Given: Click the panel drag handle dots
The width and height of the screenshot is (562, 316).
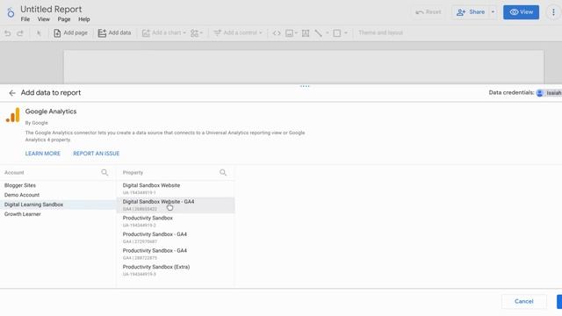Looking at the screenshot, I should point(305,86).
